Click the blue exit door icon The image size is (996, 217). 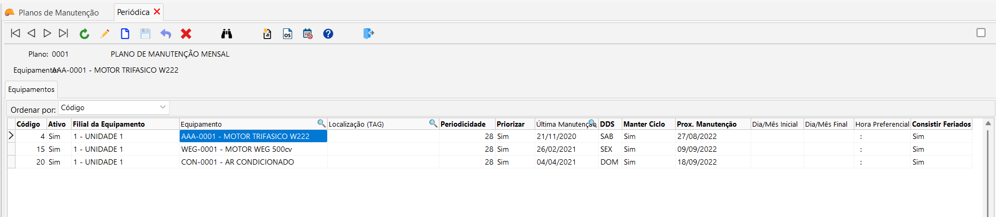click(368, 34)
